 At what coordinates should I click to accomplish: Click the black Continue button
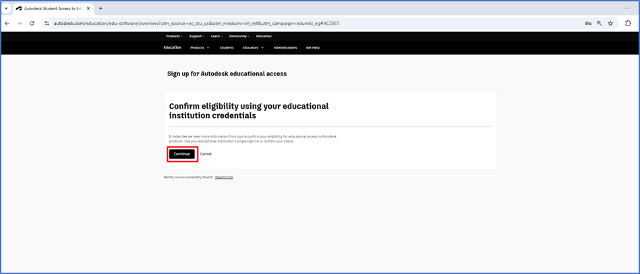coord(181,154)
